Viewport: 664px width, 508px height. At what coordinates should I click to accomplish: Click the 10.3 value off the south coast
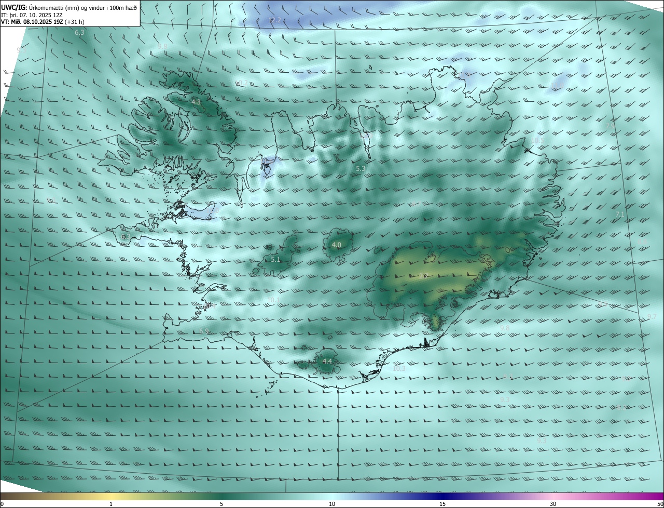[398, 368]
